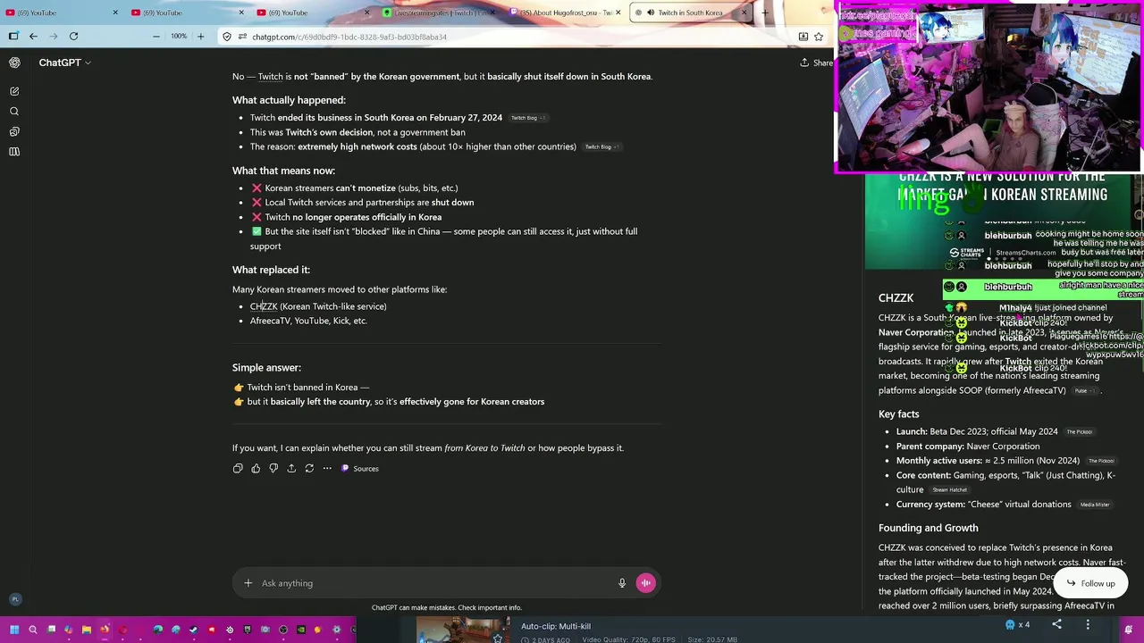Give the response a thumbs down

[x=273, y=469]
